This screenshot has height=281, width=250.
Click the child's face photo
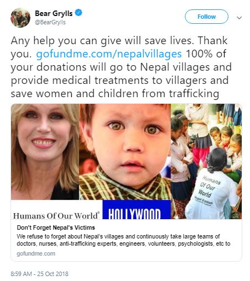125,152
